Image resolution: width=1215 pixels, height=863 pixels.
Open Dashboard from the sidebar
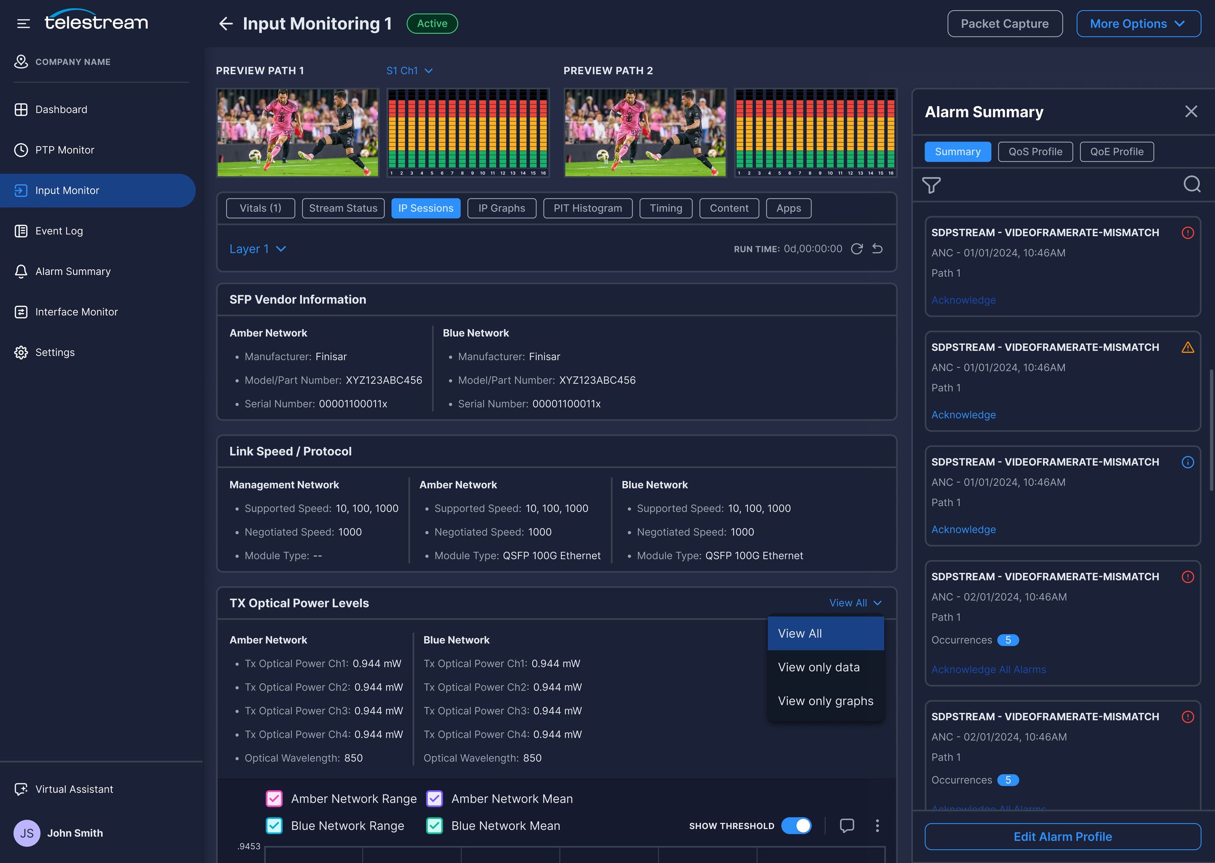(61, 109)
